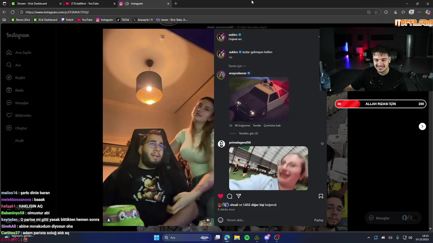
Task: Open the Anasayfa / X bookmark
Action: (143, 20)
